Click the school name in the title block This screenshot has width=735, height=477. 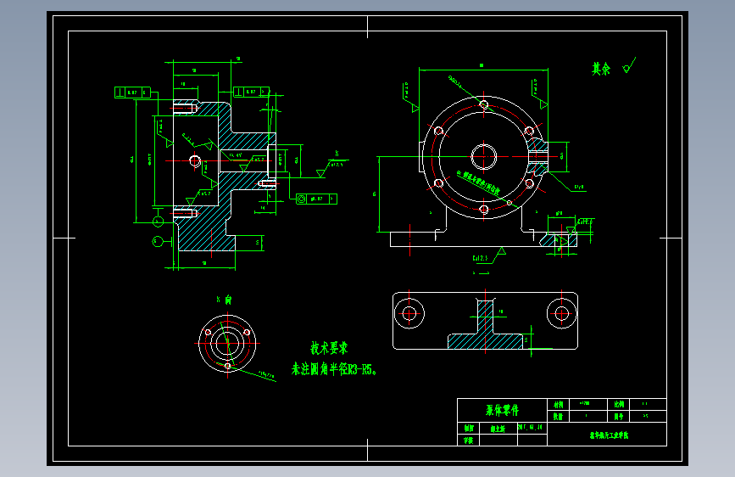(609, 435)
